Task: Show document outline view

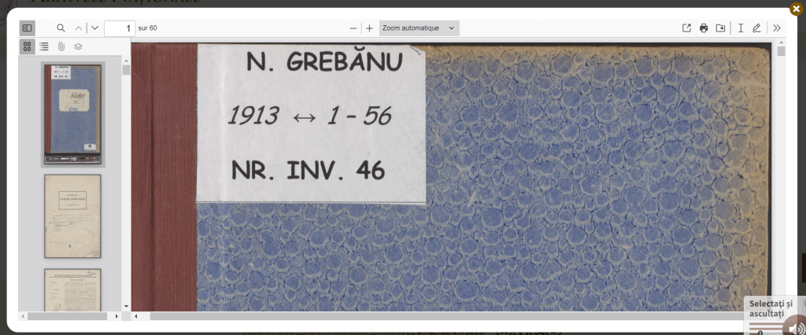Action: point(44,46)
